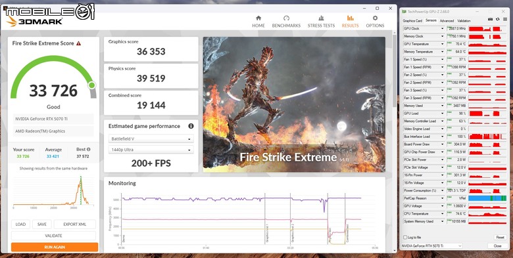Expand the GPU Clock sensor dropdown

(x=443, y=29)
